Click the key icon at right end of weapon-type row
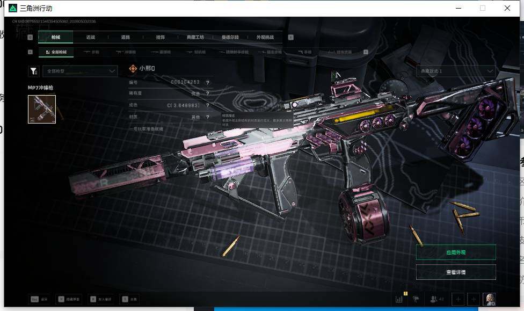 (366, 52)
